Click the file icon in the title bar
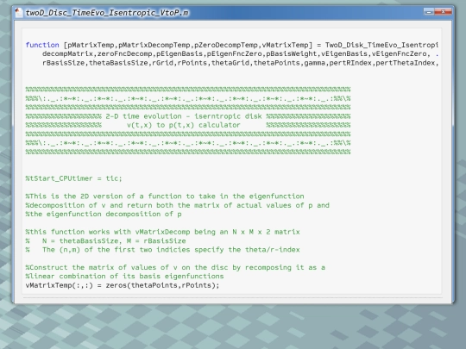Image resolution: width=466 pixels, height=349 pixels. point(18,12)
